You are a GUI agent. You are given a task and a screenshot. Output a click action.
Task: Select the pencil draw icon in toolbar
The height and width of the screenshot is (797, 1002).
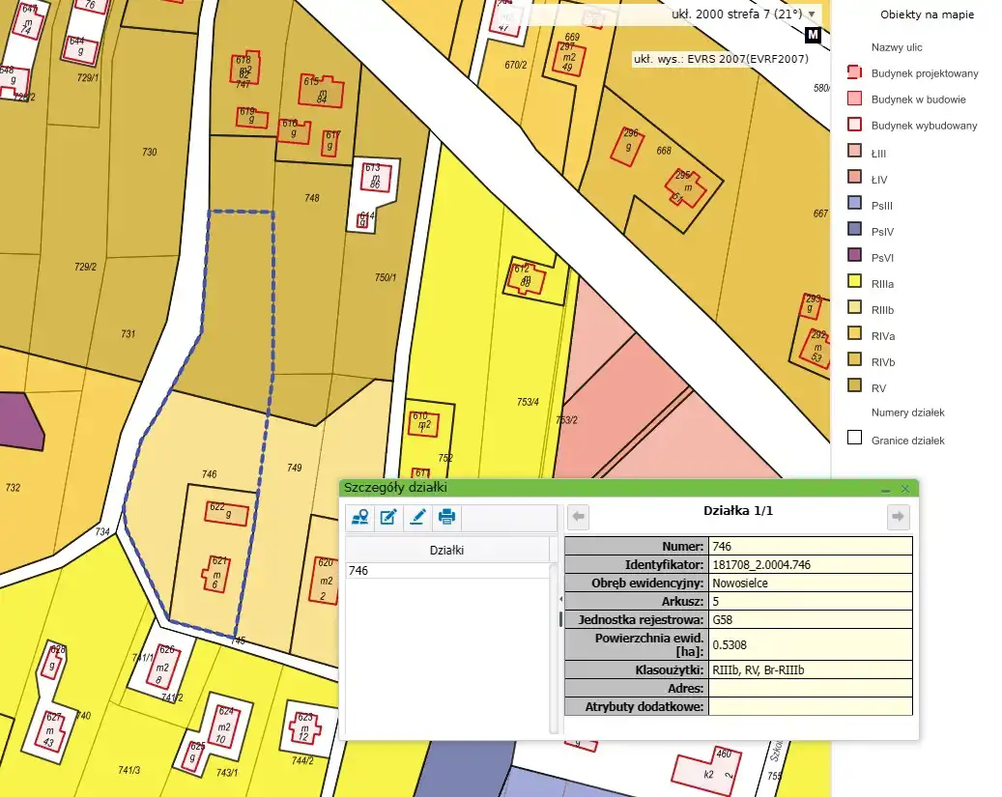[417, 517]
